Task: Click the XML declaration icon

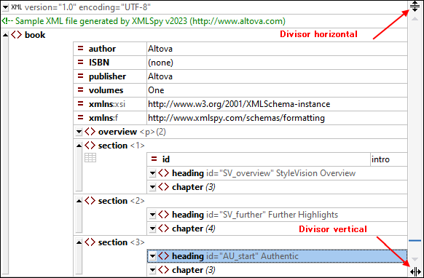Action: (17, 7)
